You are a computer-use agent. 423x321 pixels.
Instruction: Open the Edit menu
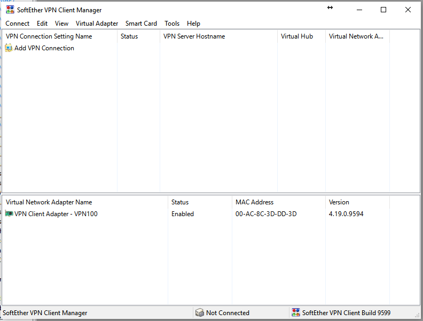tap(42, 24)
